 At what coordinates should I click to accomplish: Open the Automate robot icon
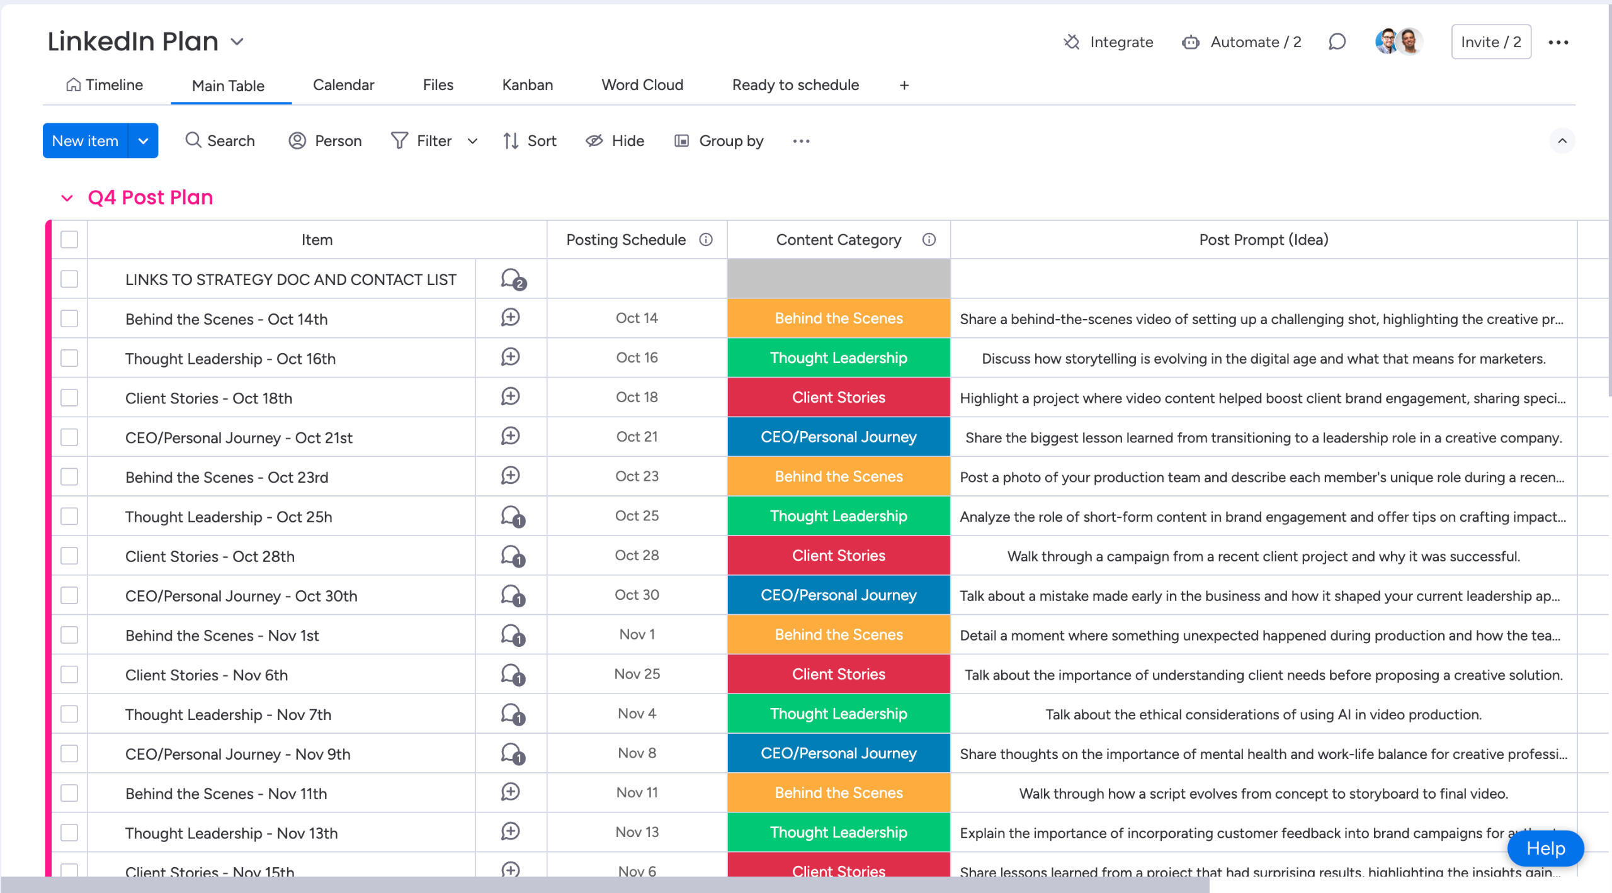1190,42
